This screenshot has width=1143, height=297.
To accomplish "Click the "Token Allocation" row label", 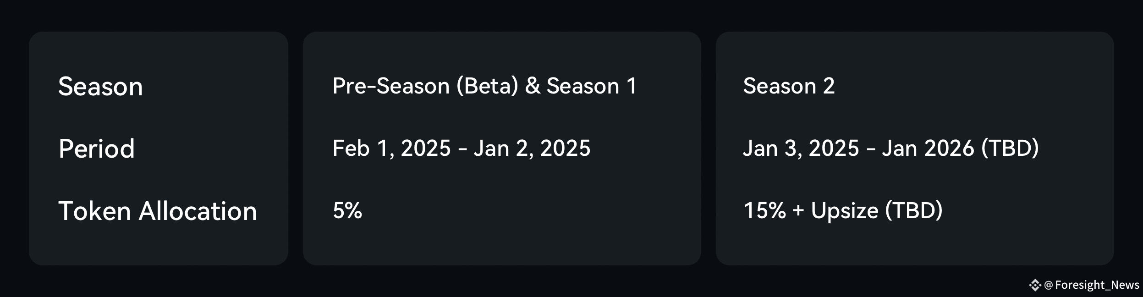I will (157, 211).
